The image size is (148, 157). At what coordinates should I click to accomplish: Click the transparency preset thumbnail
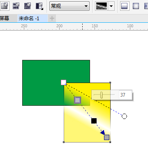(x=102, y=6)
